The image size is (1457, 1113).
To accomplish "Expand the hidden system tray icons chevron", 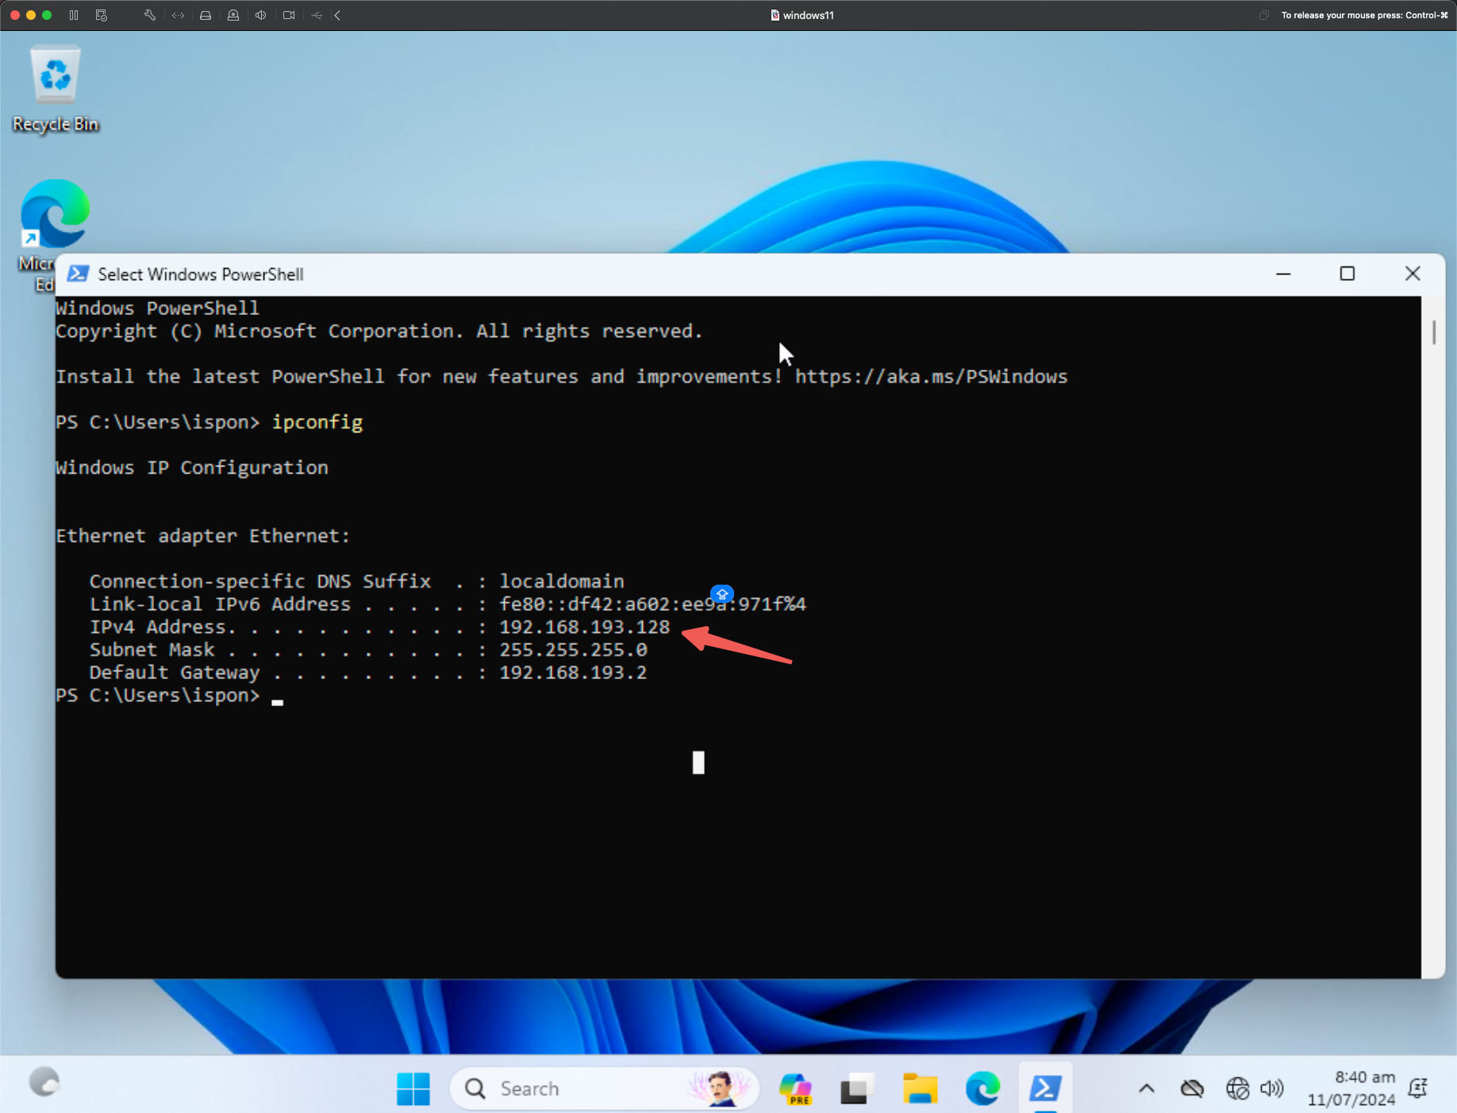I will [x=1147, y=1088].
